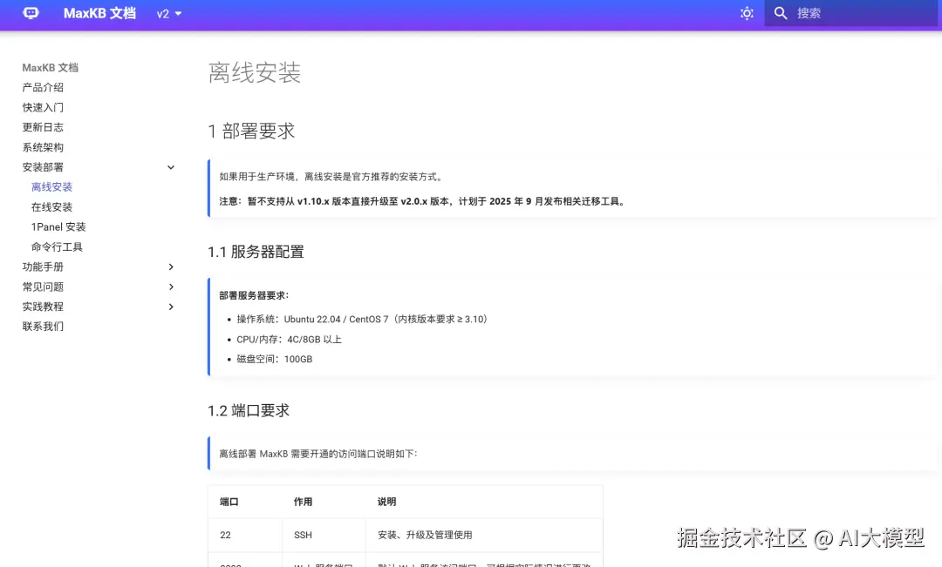
Task: Open 系统架构 in the sidebar
Action: (x=43, y=147)
